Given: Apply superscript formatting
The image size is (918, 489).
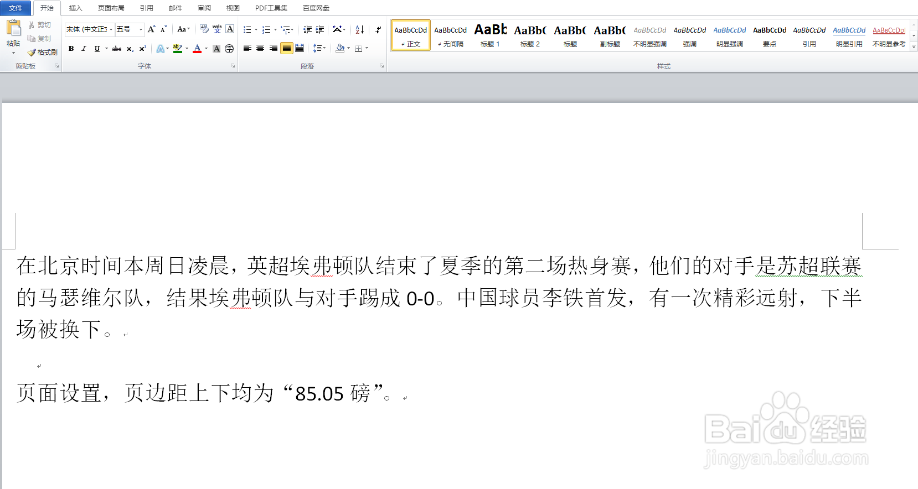Looking at the screenshot, I should 142,49.
